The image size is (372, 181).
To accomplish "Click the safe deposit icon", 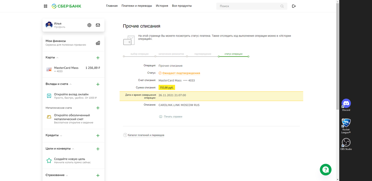I will click(x=49, y=96).
